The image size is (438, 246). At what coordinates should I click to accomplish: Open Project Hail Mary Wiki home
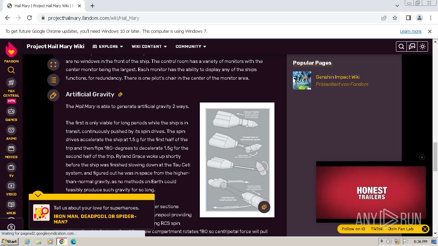pos(55,46)
